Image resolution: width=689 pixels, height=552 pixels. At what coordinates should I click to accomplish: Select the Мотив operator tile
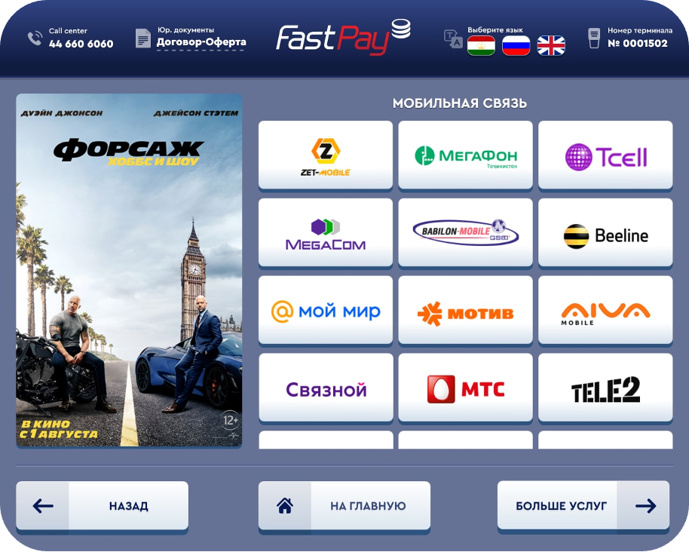tap(465, 310)
